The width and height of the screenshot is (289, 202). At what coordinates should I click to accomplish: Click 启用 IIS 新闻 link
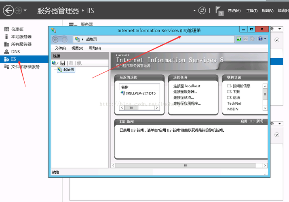(x=252, y=121)
